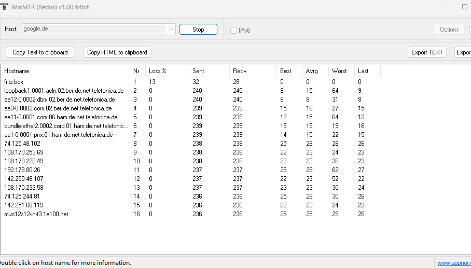Copy Text to clipboard
This screenshot has height=268, width=471.
tap(40, 52)
